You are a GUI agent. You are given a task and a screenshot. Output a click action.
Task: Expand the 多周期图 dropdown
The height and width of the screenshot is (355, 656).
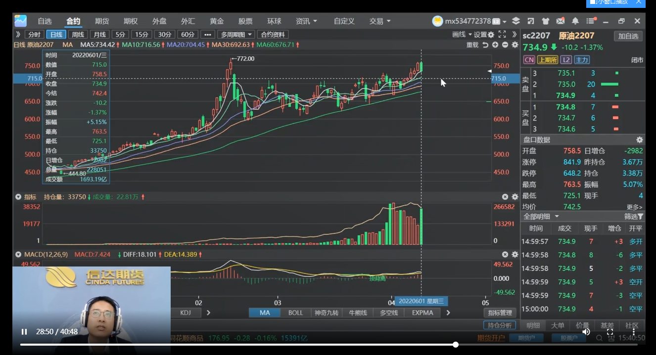click(x=236, y=35)
